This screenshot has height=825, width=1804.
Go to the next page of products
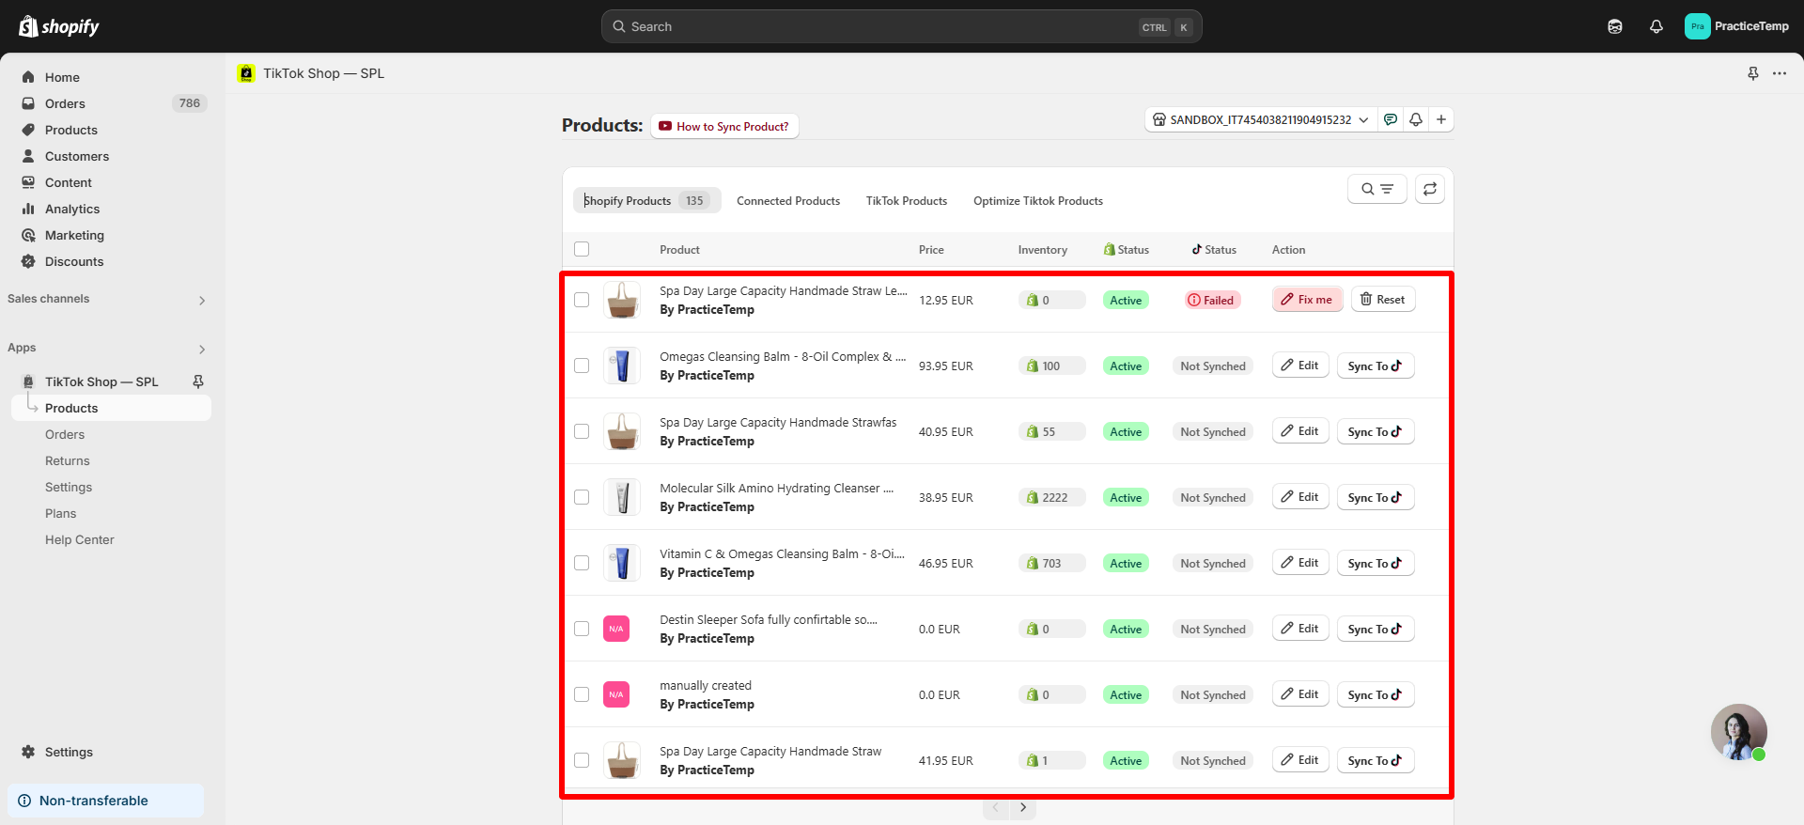click(x=1023, y=807)
